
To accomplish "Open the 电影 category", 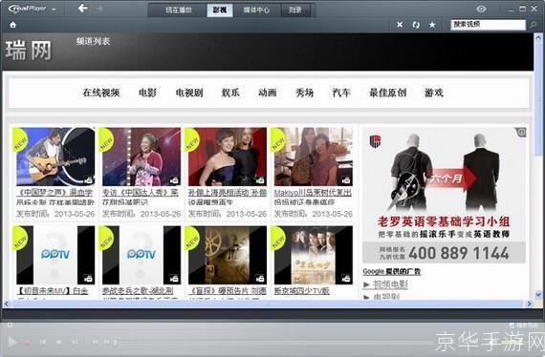I will [147, 93].
